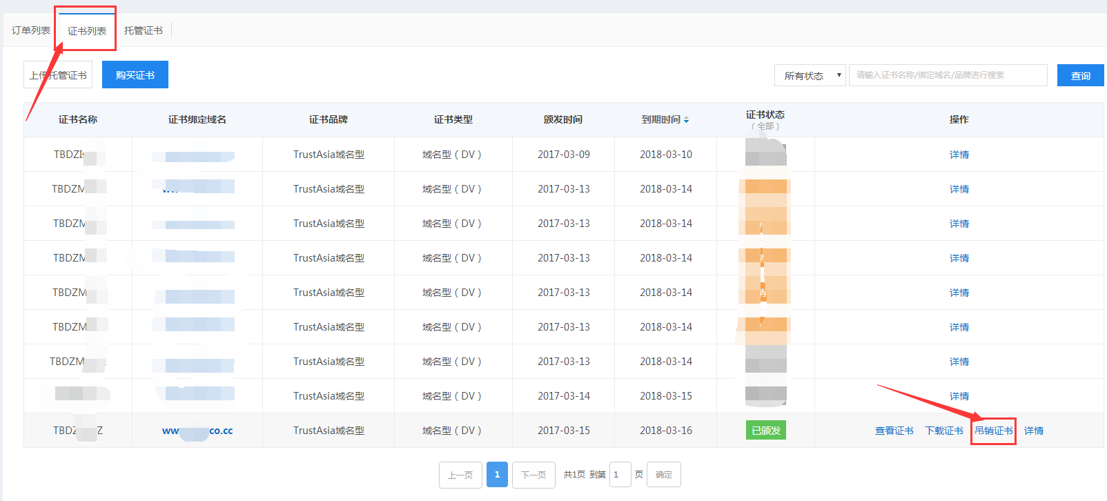Sort by 到期时间 column arrow icon
The height and width of the screenshot is (501, 1107).
686,120
